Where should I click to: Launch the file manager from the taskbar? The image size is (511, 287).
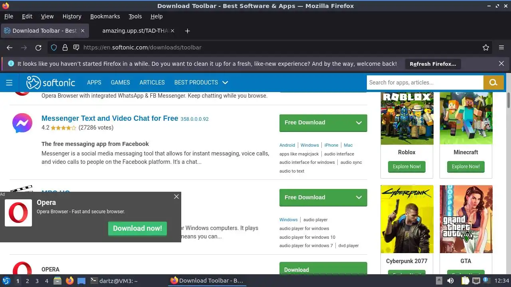click(x=57, y=281)
